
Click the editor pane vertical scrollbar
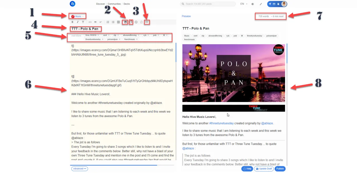coord(176,52)
